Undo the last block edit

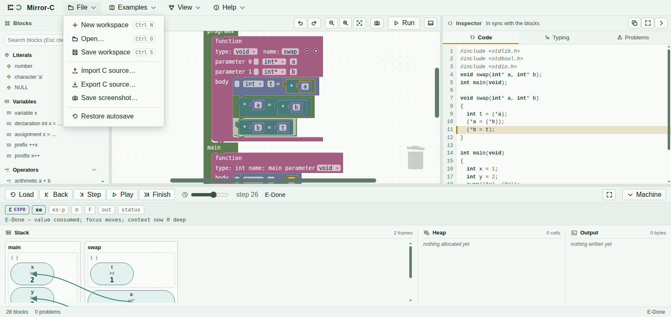(300, 23)
